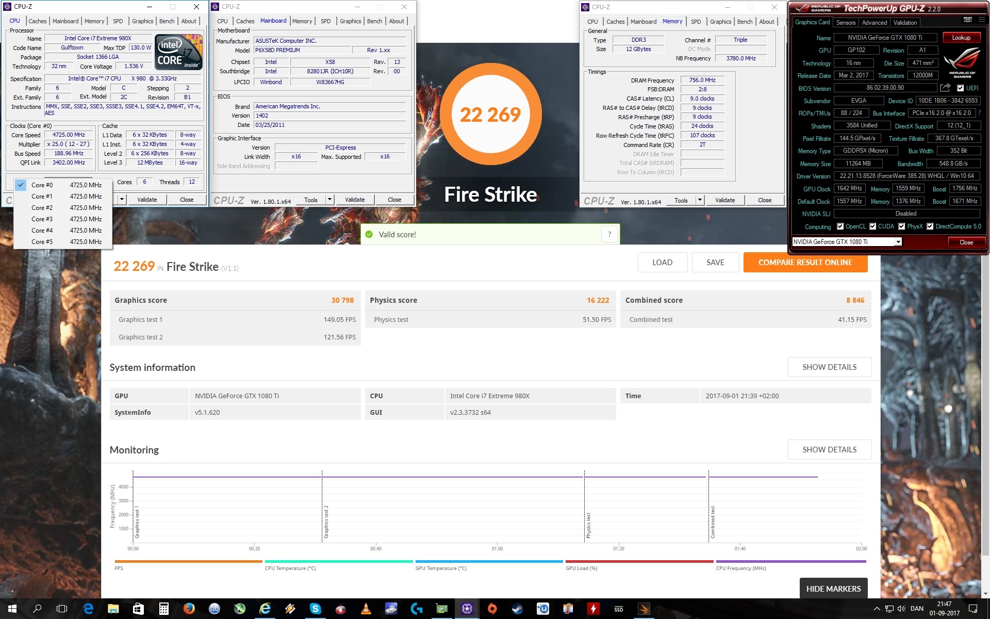Launch Microsoft Edge from taskbar
Viewport: 990px width, 619px height.
[x=88, y=609]
